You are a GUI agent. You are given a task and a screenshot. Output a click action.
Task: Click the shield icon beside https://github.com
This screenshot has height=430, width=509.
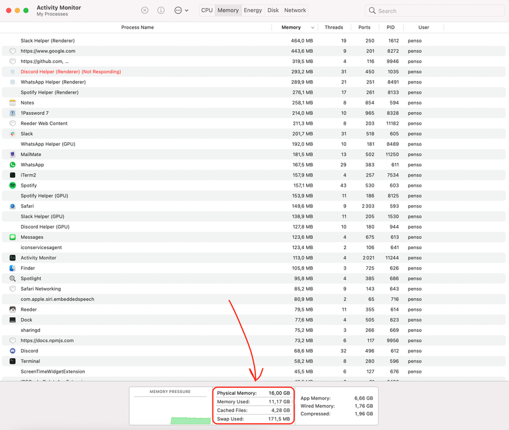tap(13, 61)
